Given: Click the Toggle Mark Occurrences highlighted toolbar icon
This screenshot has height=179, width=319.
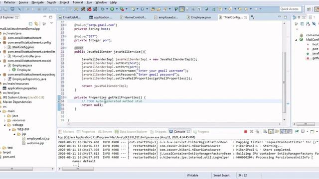Looking at the screenshot, I should (181, 9).
